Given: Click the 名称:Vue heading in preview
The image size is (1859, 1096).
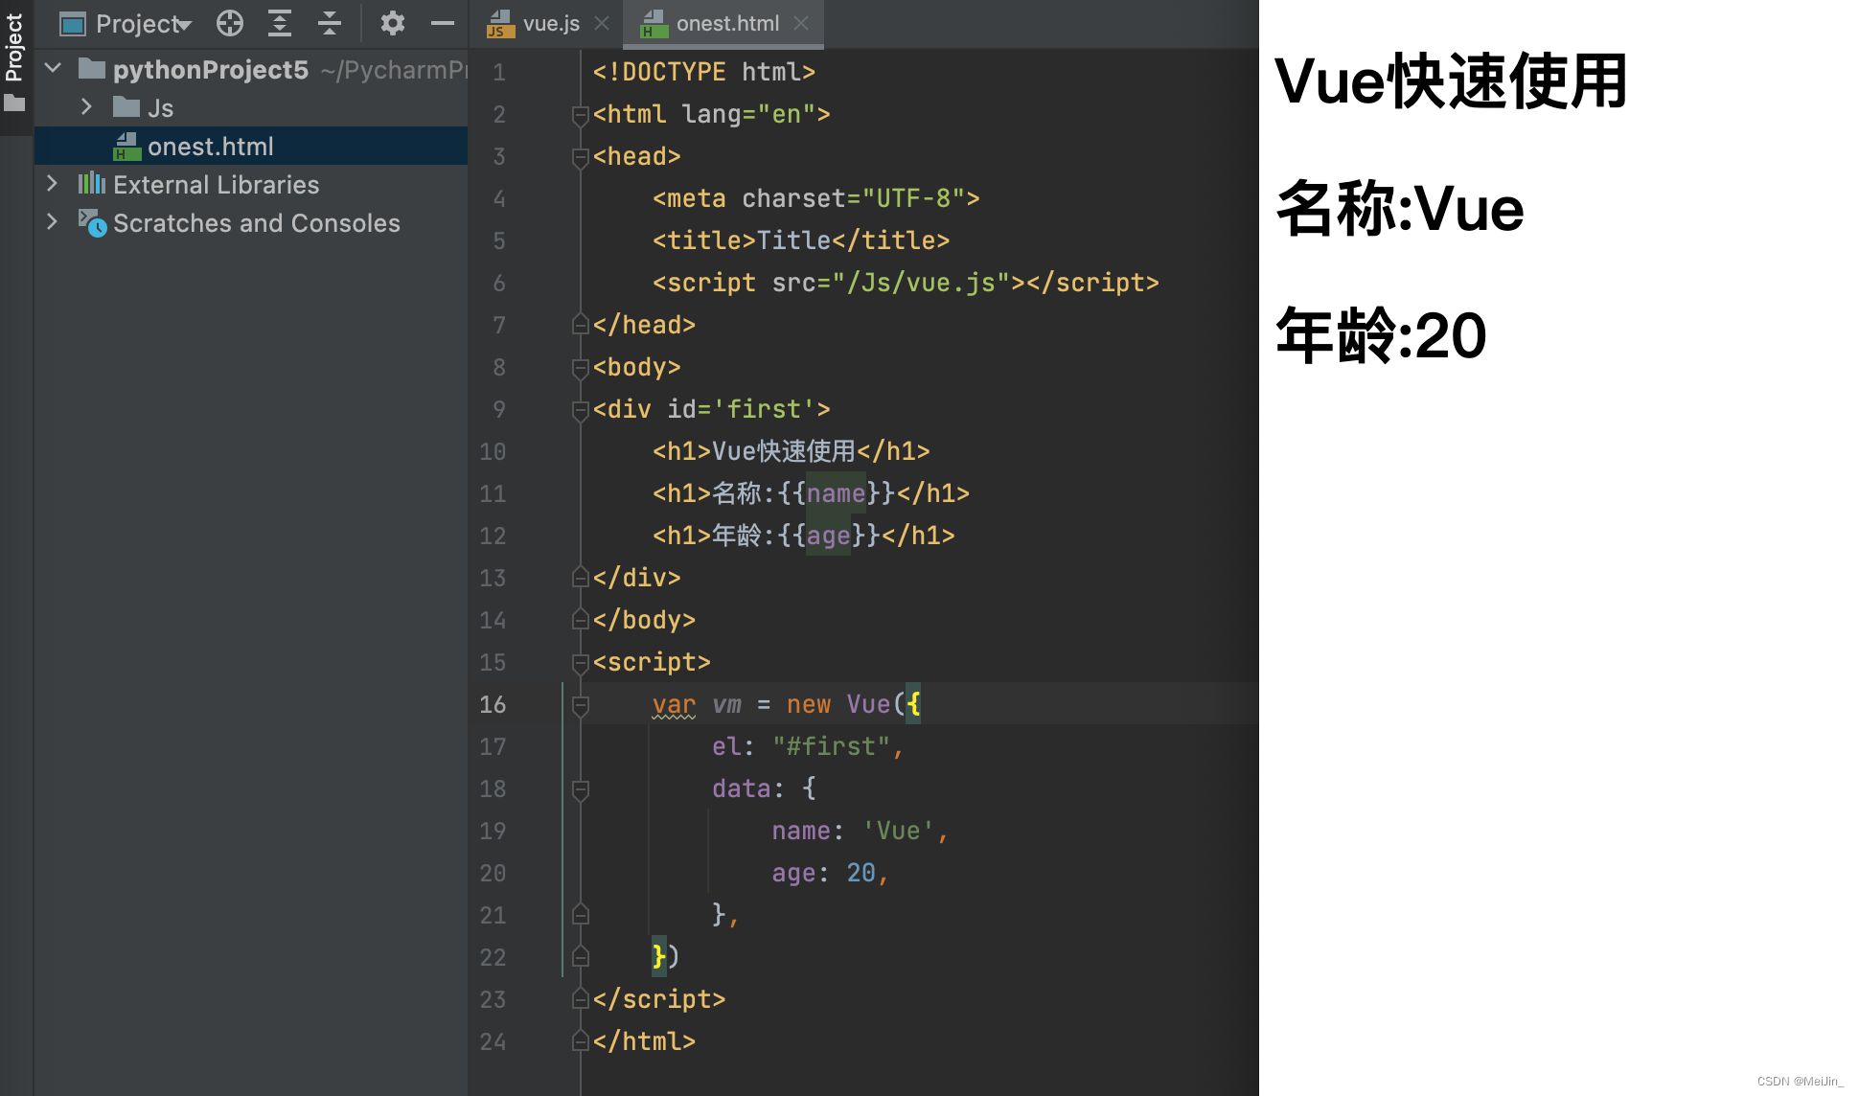Looking at the screenshot, I should tap(1400, 208).
